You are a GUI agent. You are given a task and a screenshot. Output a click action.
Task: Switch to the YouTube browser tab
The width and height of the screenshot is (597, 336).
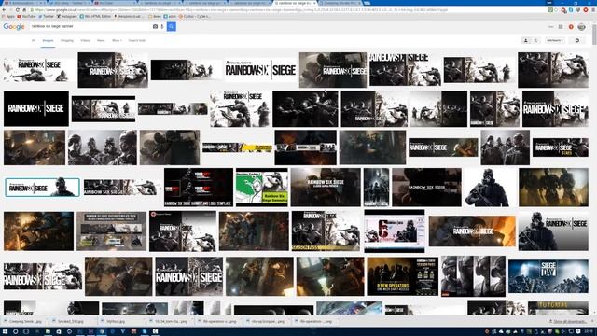(x=116, y=3)
